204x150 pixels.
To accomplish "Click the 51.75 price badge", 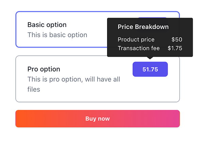I will pos(150,69).
